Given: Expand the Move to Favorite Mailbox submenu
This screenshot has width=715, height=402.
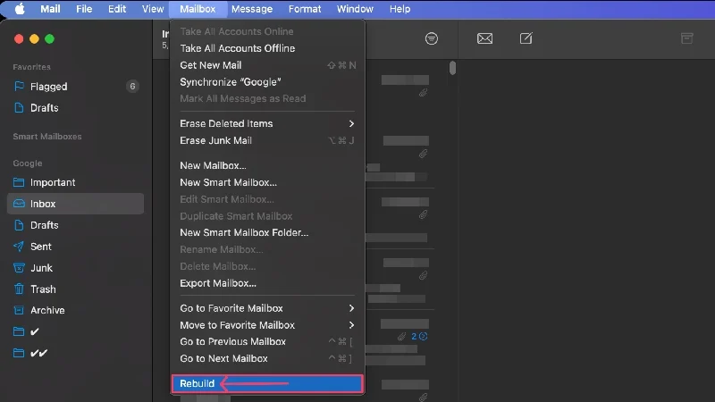Looking at the screenshot, I should [x=267, y=325].
